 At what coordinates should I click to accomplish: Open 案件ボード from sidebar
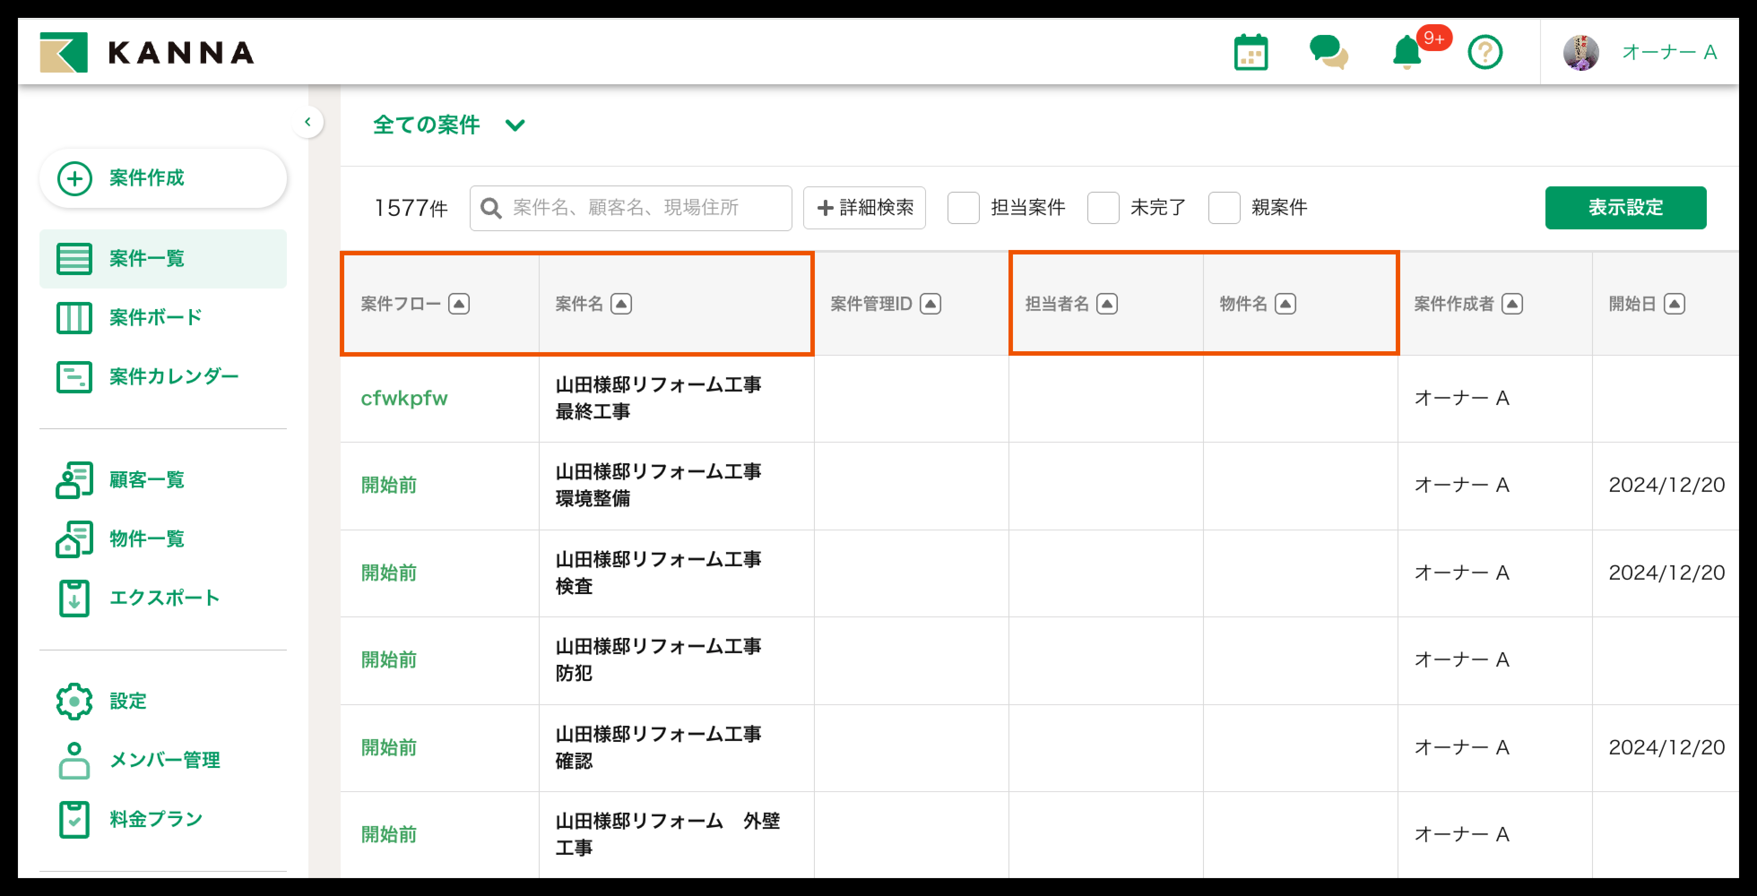pos(156,318)
